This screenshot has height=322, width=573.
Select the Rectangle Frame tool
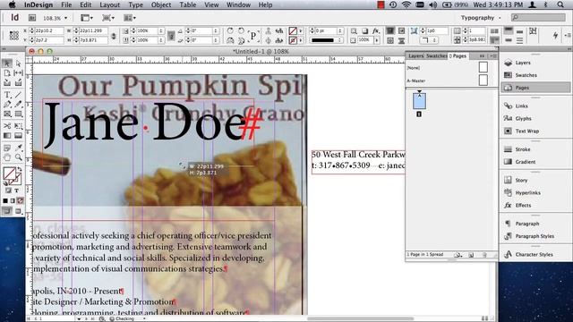(x=7, y=114)
